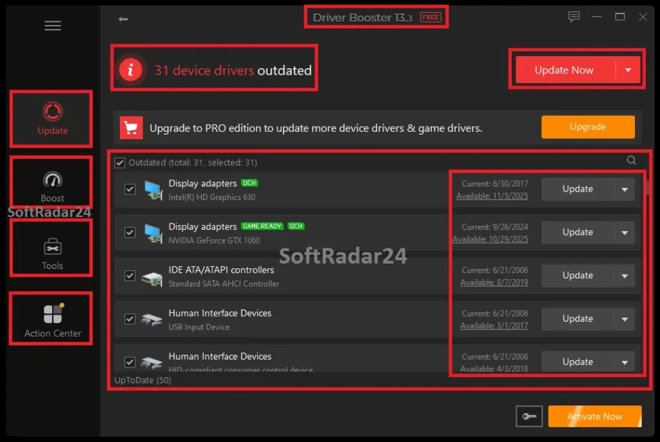The width and height of the screenshot is (660, 442).
Task: Open the hamburger menu
Action: [52, 26]
